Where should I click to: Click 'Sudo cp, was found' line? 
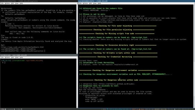pos(90,88)
